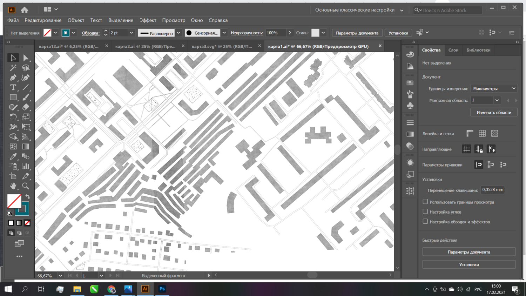Choose the Hand tool

(x=13, y=186)
